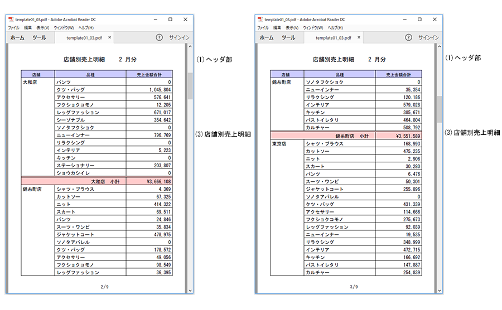Minimize the right Acrobat window

pos(405,20)
